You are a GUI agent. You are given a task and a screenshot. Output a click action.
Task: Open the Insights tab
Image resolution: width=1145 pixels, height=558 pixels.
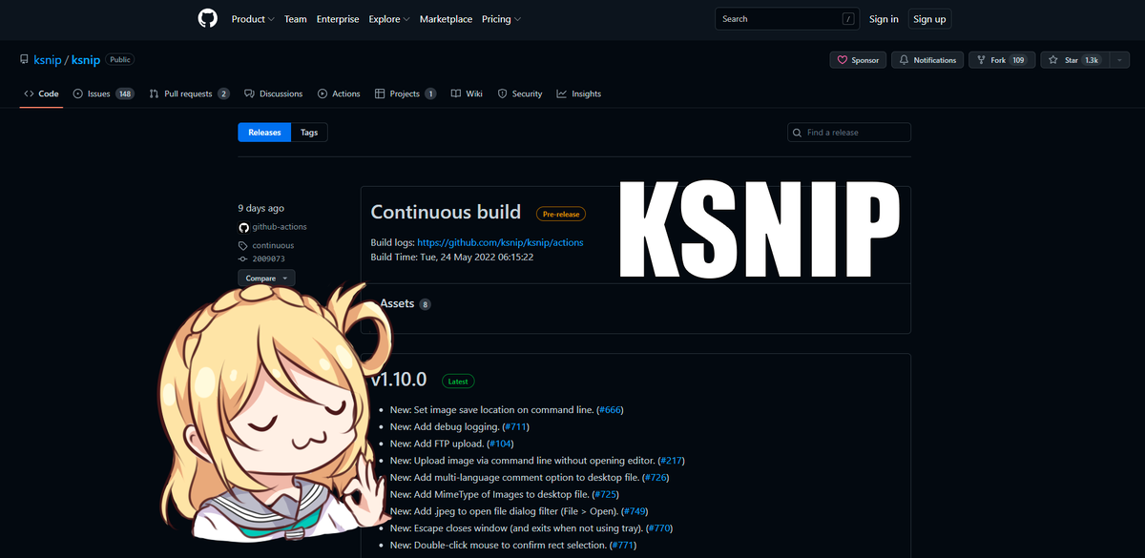(578, 93)
